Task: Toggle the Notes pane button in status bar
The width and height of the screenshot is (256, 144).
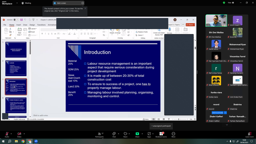Action: point(146,119)
